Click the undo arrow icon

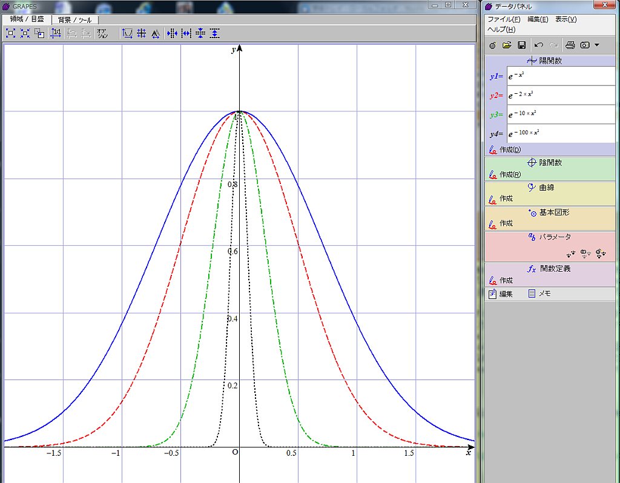pyautogui.click(x=538, y=45)
